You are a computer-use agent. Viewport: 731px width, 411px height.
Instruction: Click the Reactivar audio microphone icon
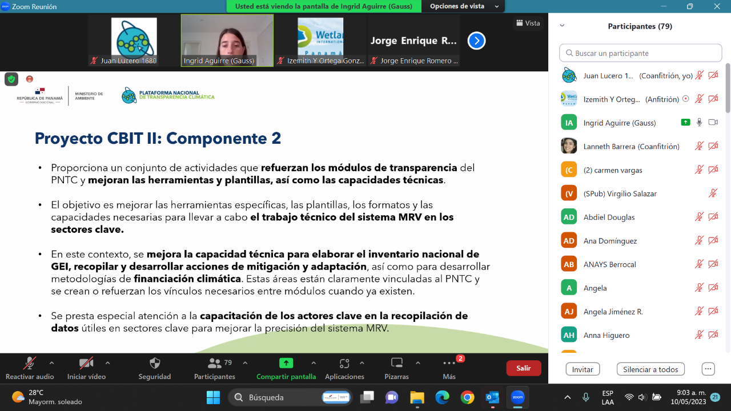tap(29, 363)
